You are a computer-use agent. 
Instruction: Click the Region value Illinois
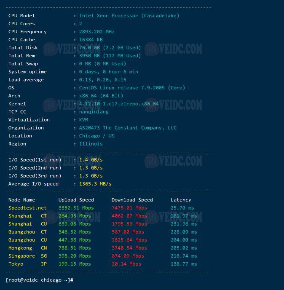tap(91, 144)
